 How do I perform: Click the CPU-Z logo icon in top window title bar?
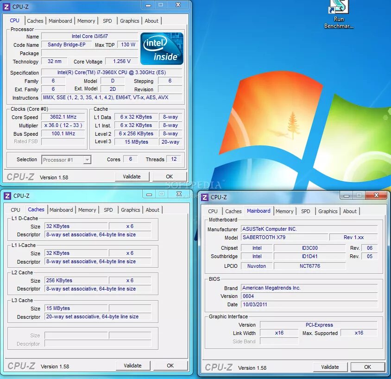pyautogui.click(x=7, y=7)
